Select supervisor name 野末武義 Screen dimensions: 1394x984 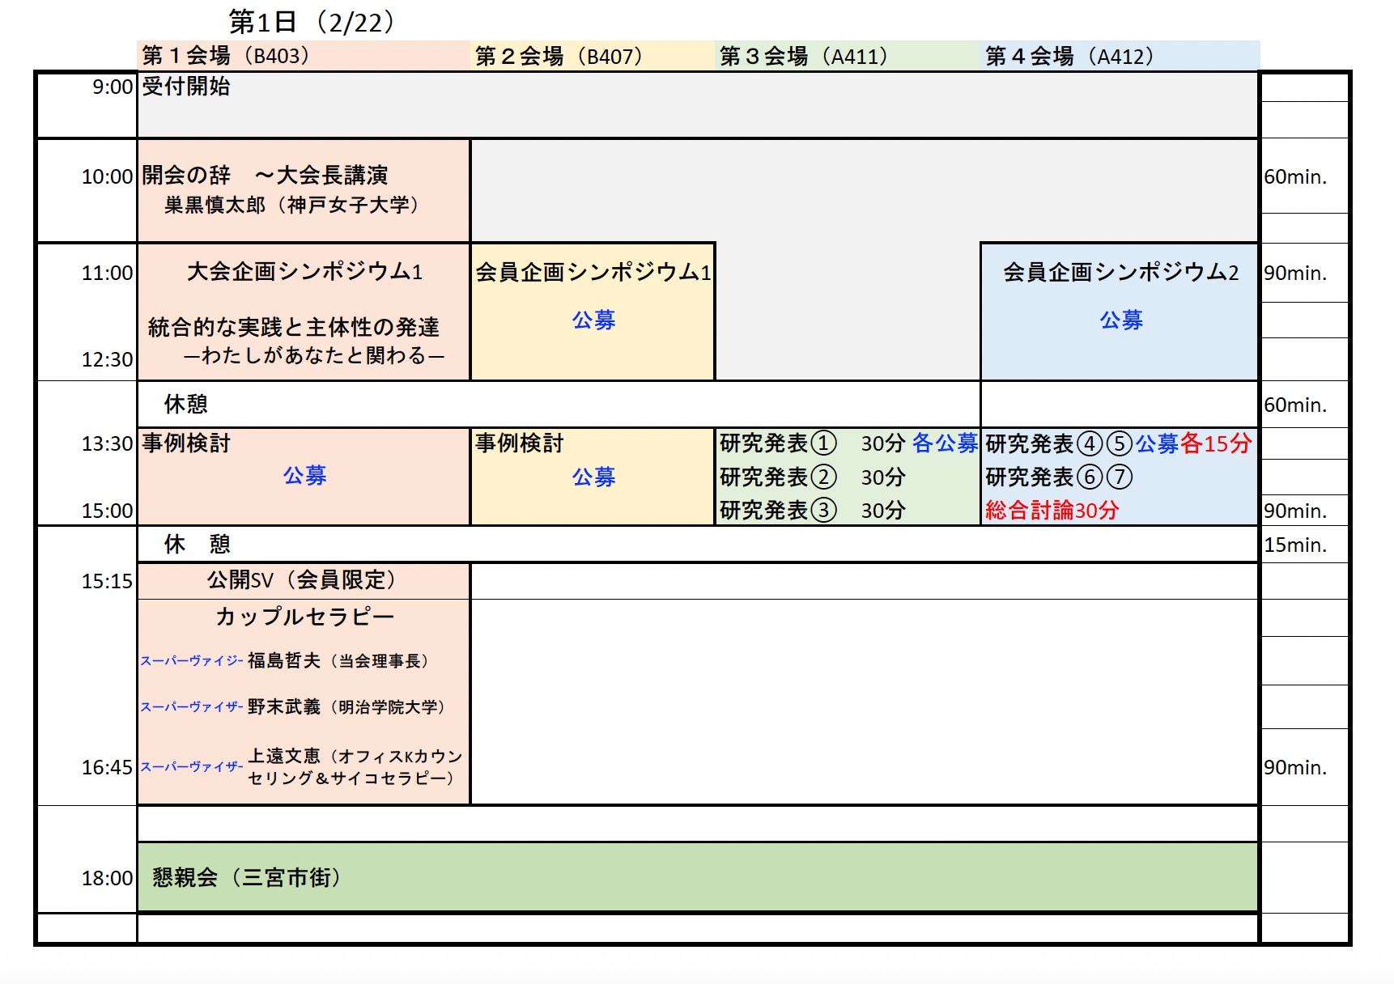click(284, 707)
